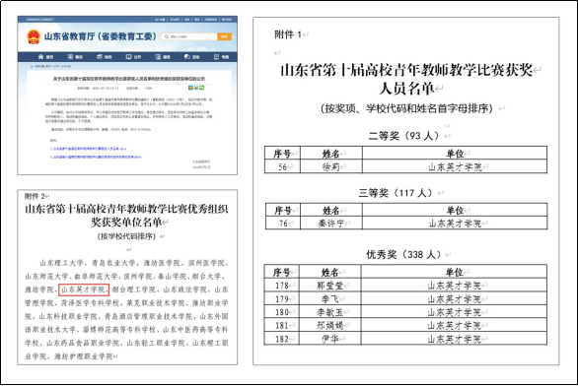
Task: Open the first attachment docx link
Action: tap(90, 149)
